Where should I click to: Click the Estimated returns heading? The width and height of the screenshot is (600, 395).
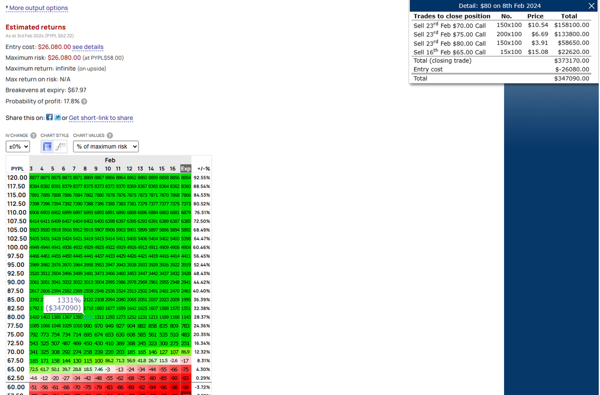click(x=35, y=27)
